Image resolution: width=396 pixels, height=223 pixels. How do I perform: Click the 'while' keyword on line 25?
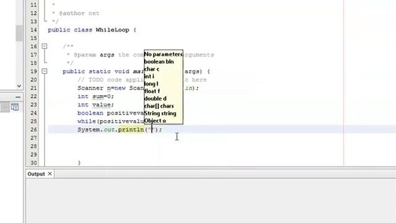(x=87, y=121)
